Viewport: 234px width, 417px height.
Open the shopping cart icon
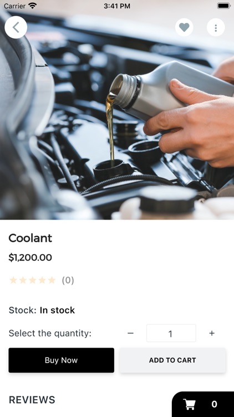(x=190, y=404)
